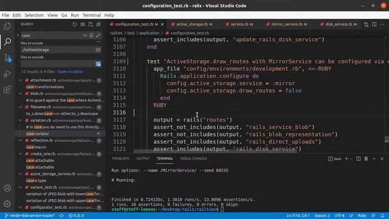The image size is (389, 219).
Task: Collapse reflection.rb search results
Action: point(21,141)
